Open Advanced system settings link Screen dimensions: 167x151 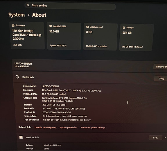point(93,128)
